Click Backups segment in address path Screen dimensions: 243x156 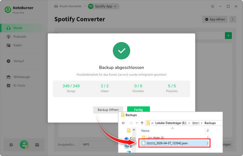[x=210, y=123]
